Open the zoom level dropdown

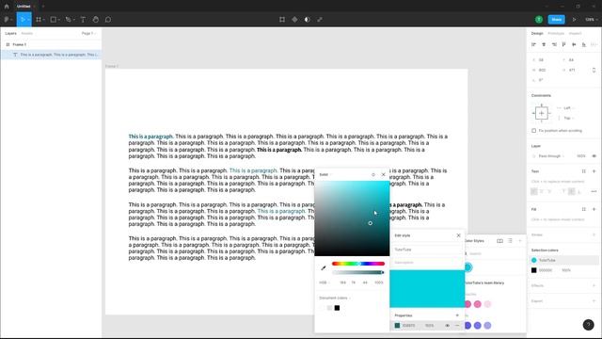coord(592,20)
